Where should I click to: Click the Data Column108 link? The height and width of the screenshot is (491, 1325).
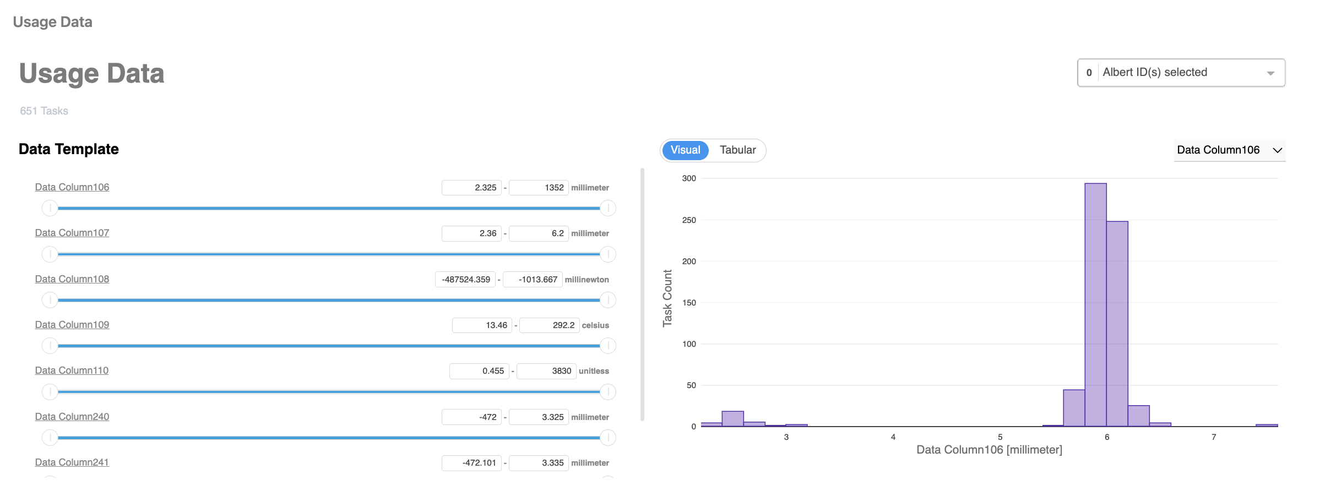(72, 279)
